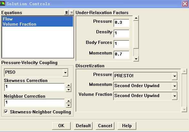The width and height of the screenshot is (189, 132).
Task: Select Volume Fraction in Equations list
Action: [x=38, y=24]
